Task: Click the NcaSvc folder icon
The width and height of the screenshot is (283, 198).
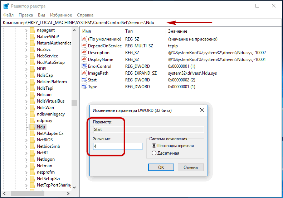Action: (x=32, y=49)
